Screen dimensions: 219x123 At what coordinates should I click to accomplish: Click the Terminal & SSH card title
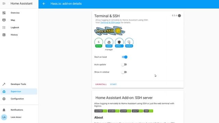(x=107, y=16)
